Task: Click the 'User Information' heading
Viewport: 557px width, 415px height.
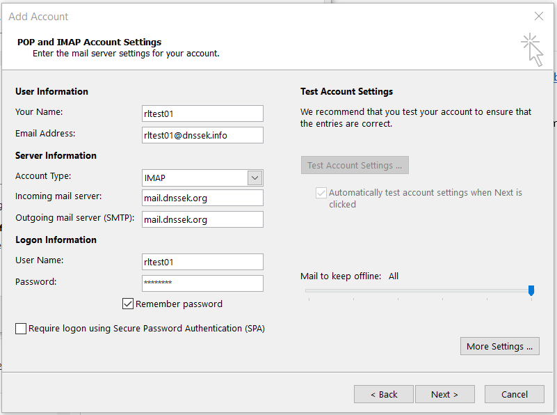Action: [x=51, y=91]
